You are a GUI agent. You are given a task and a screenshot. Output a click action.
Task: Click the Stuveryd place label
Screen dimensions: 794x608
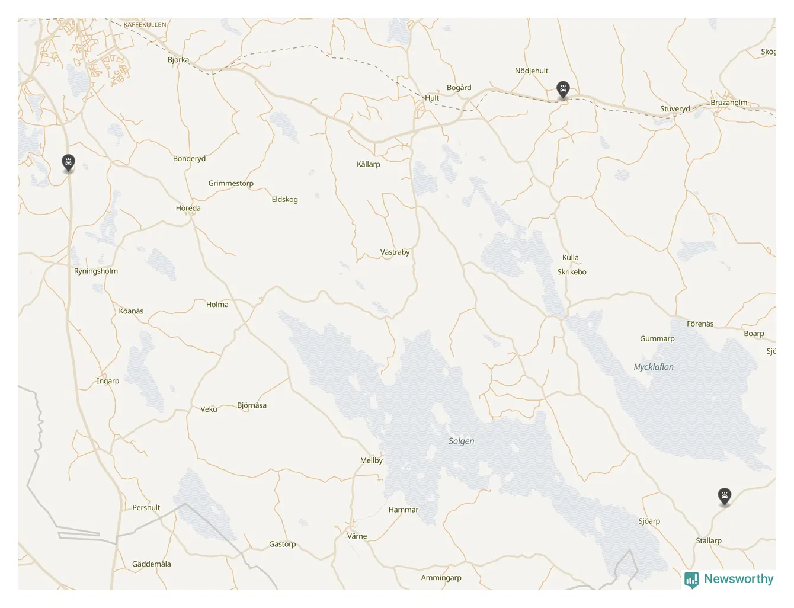[x=675, y=109]
